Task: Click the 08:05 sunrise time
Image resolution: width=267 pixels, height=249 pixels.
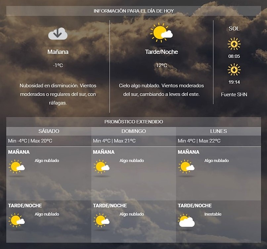Action: [x=234, y=56]
